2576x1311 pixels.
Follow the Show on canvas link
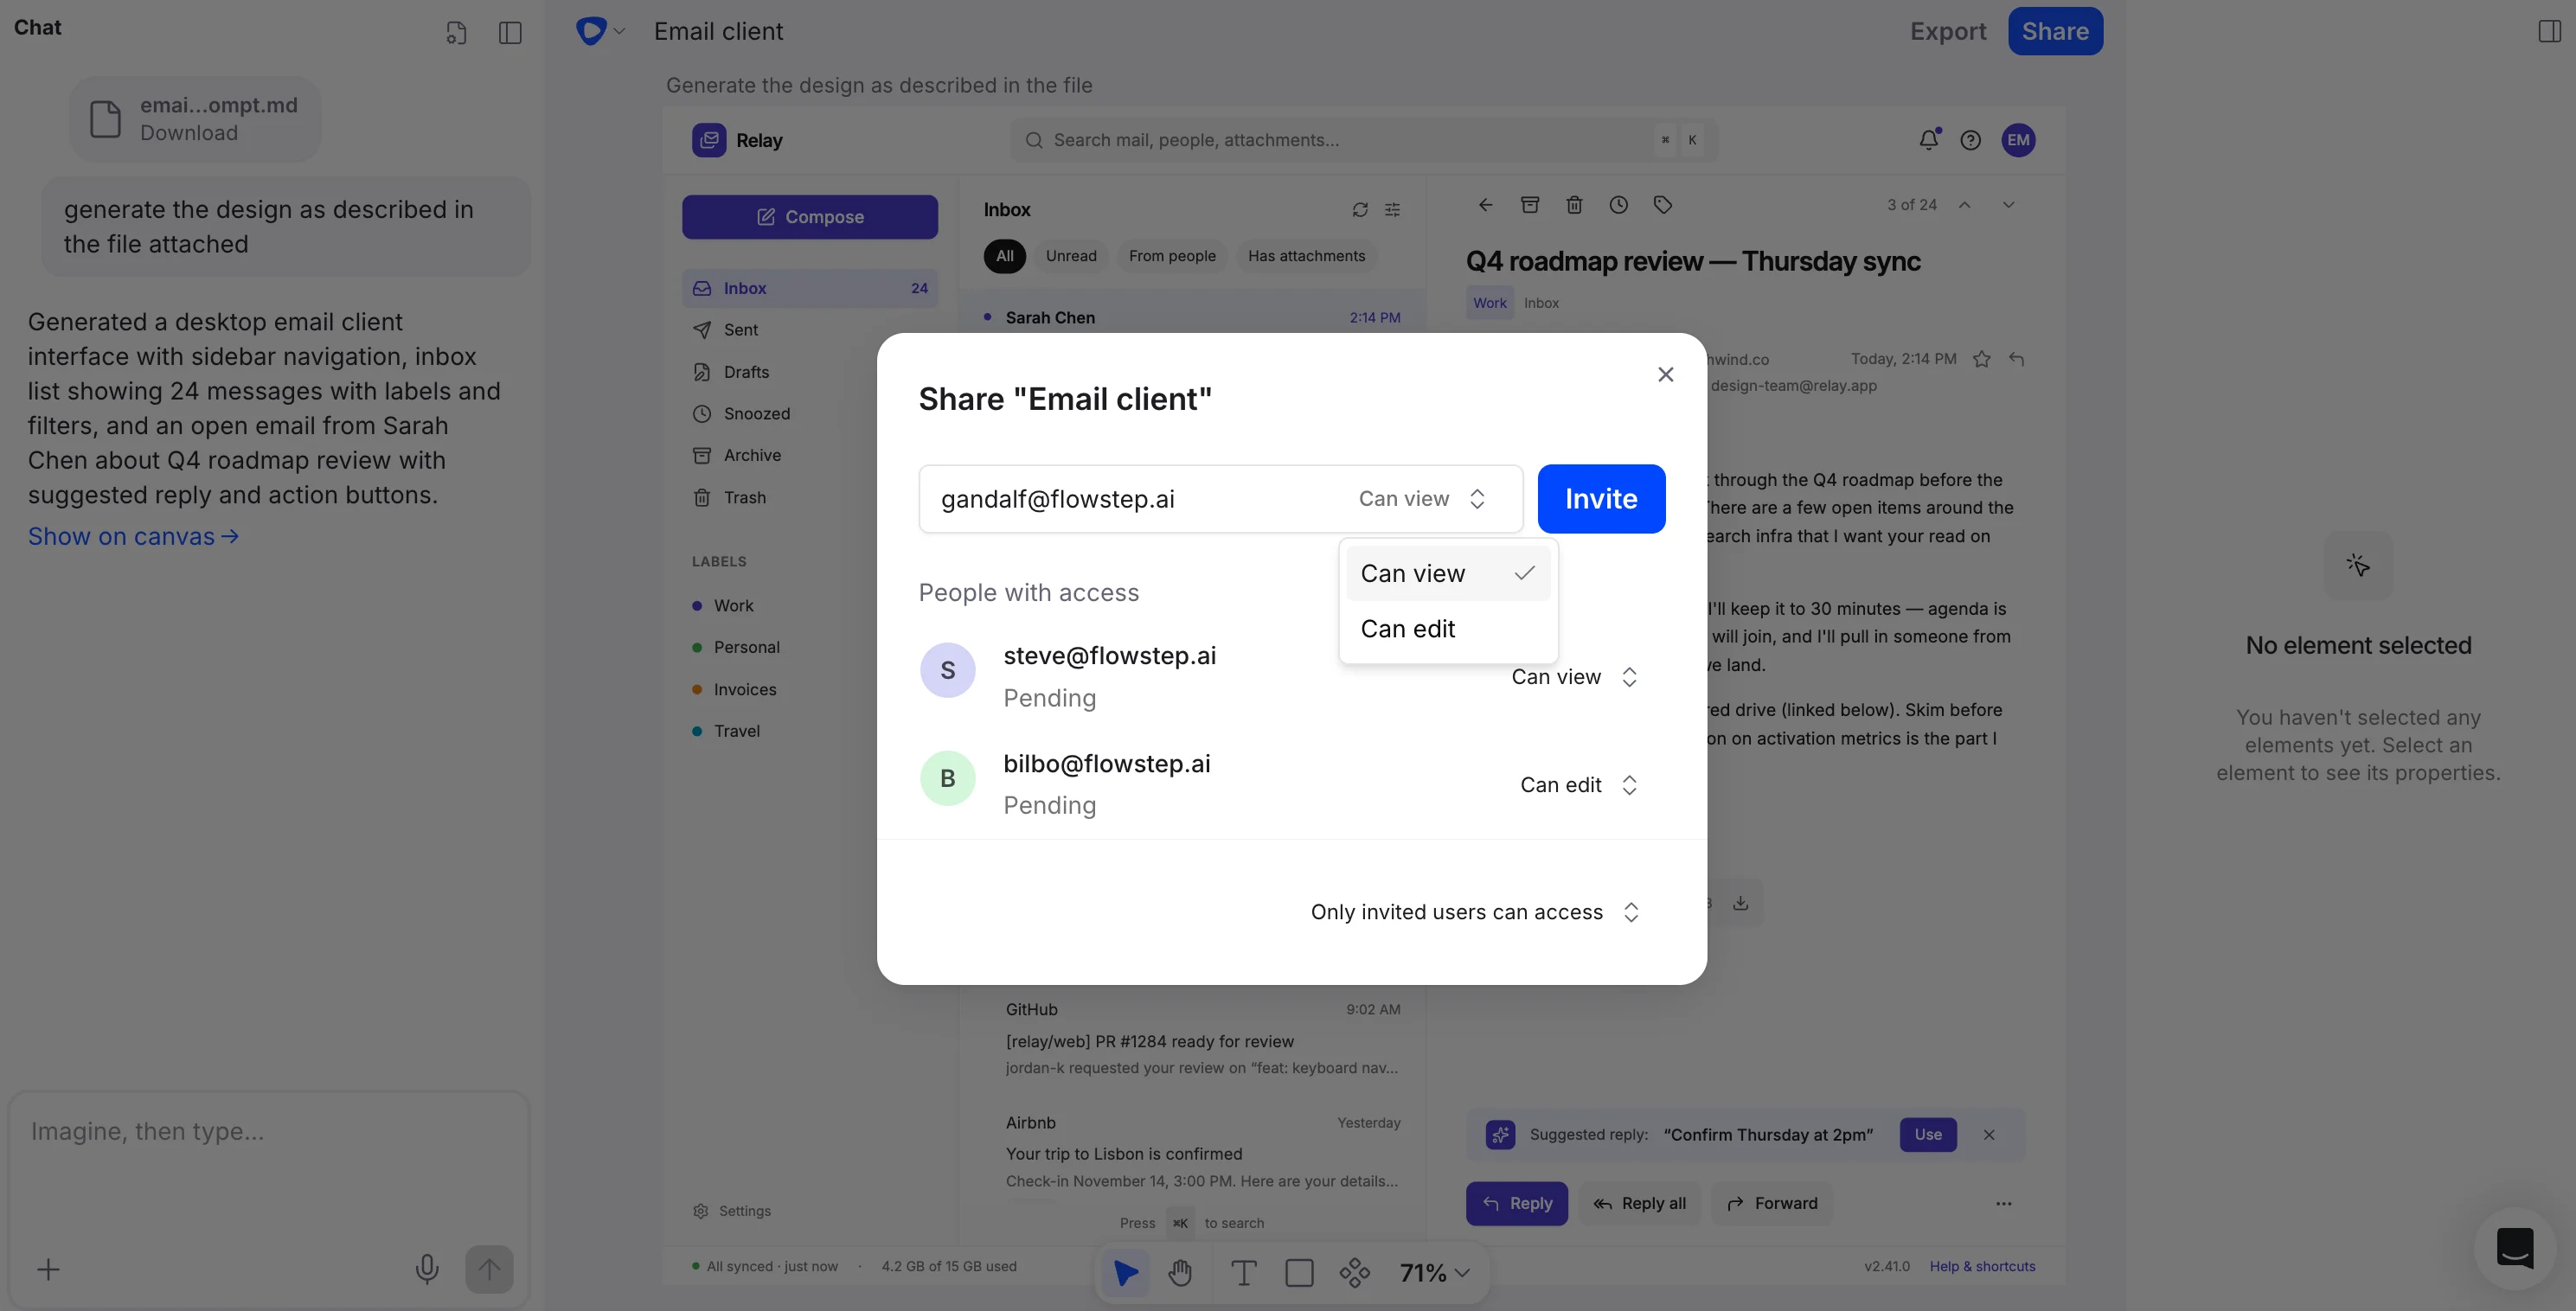coord(133,536)
